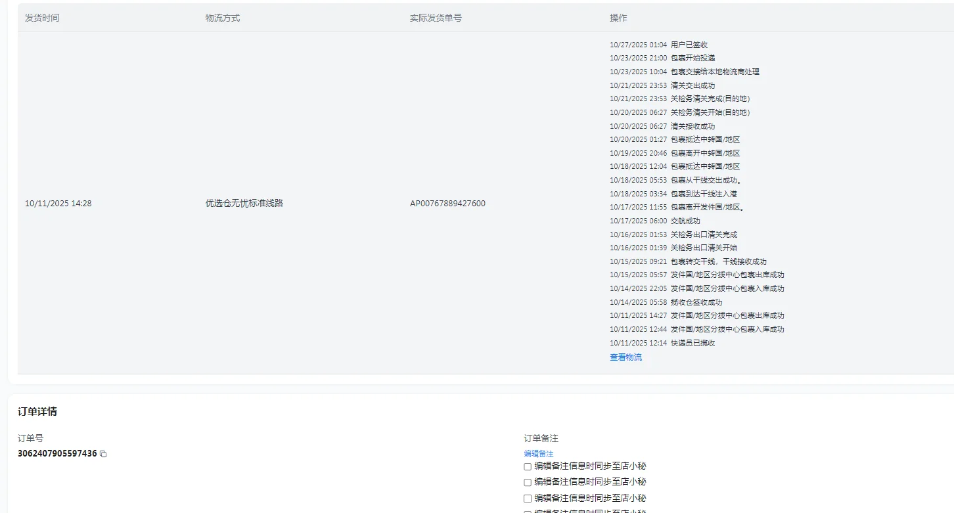Select the 10/11/2025 14:27 分拨中心包裹出库成功 entry

[x=697, y=315]
